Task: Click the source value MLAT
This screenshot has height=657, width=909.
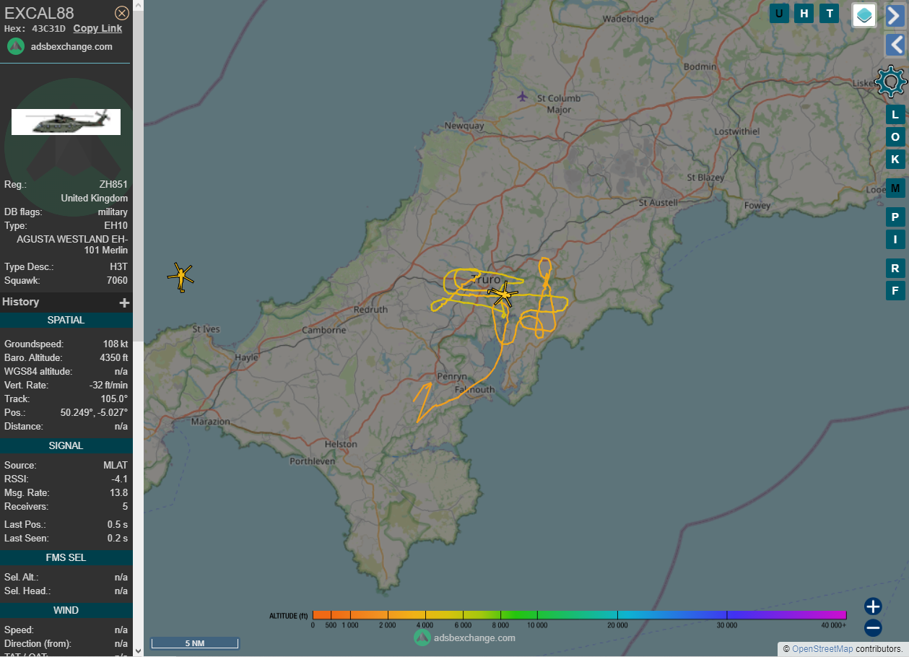Action: click(116, 466)
